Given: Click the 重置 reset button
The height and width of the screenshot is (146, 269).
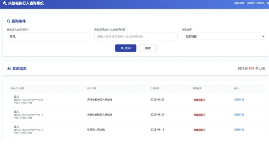Looking at the screenshot, I should point(148,48).
